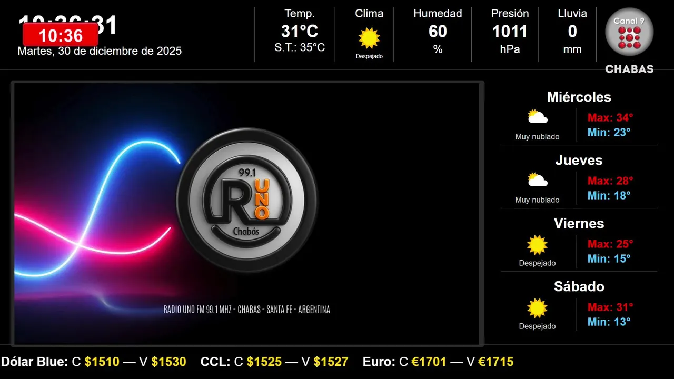
Task: Click the Humedad 60 value
Action: pyautogui.click(x=438, y=32)
